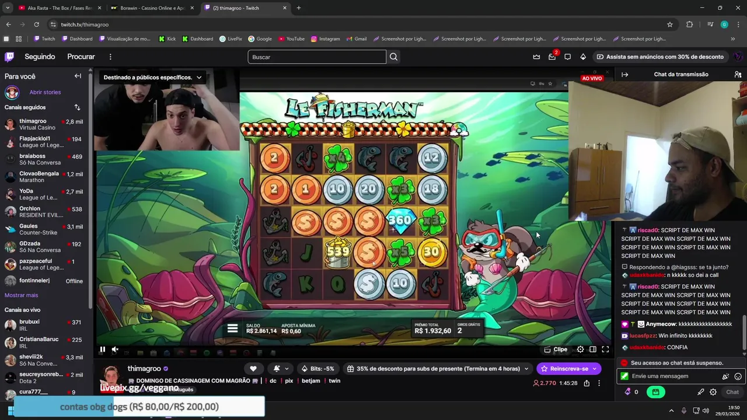Claim the green chest bonus button
This screenshot has width=747, height=420.
(655, 392)
